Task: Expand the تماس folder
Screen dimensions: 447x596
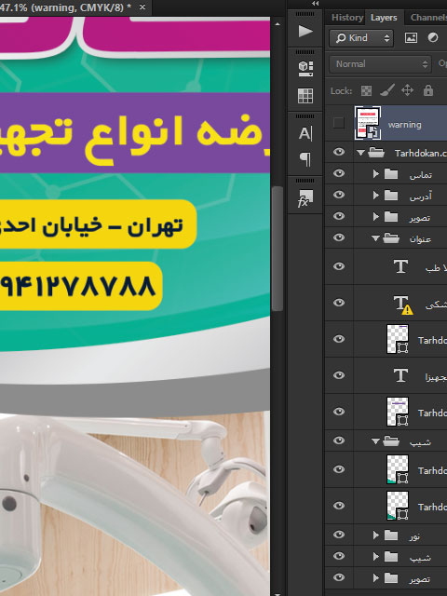Action: pyautogui.click(x=375, y=174)
